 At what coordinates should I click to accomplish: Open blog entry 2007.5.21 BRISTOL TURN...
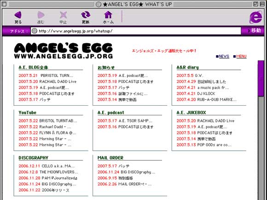(46, 75)
